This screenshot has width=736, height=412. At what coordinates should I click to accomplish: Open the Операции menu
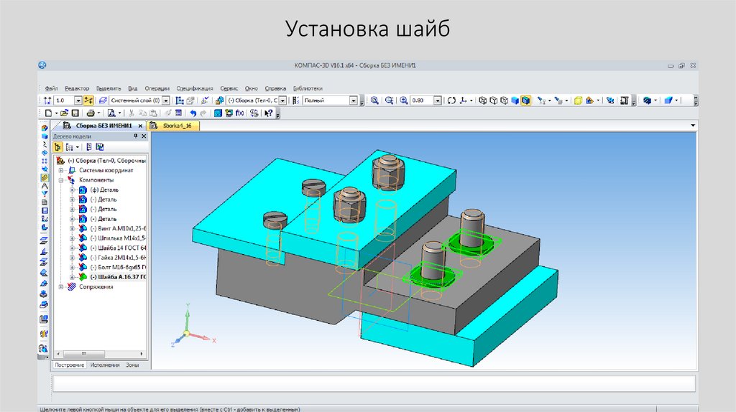tap(157, 88)
